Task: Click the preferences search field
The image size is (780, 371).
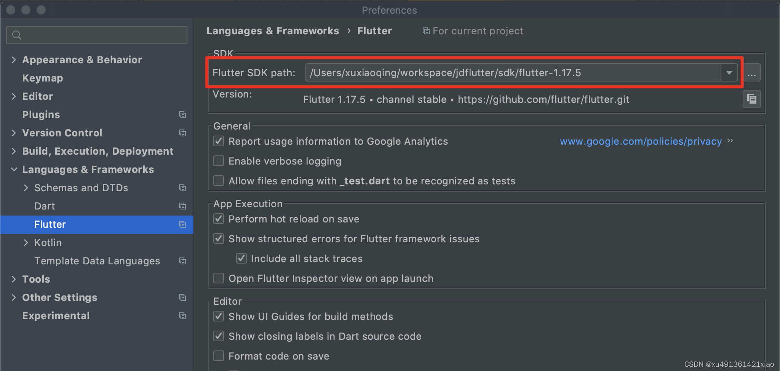Action: point(97,35)
